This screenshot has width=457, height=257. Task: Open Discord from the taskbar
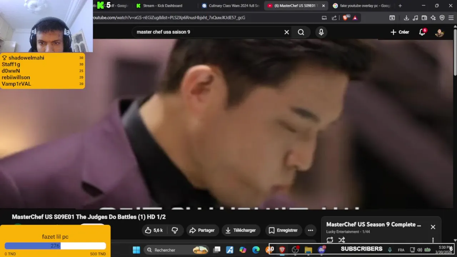pos(321,250)
